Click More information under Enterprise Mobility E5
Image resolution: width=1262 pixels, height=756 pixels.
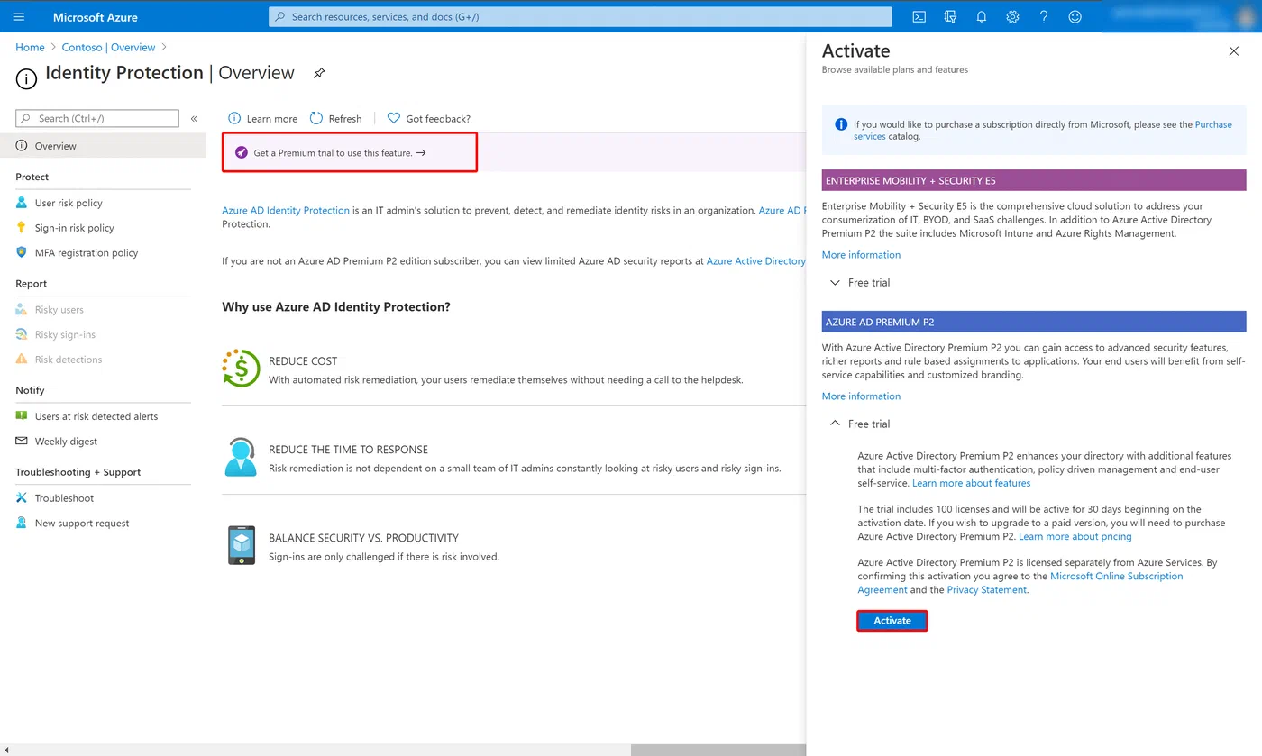(861, 255)
